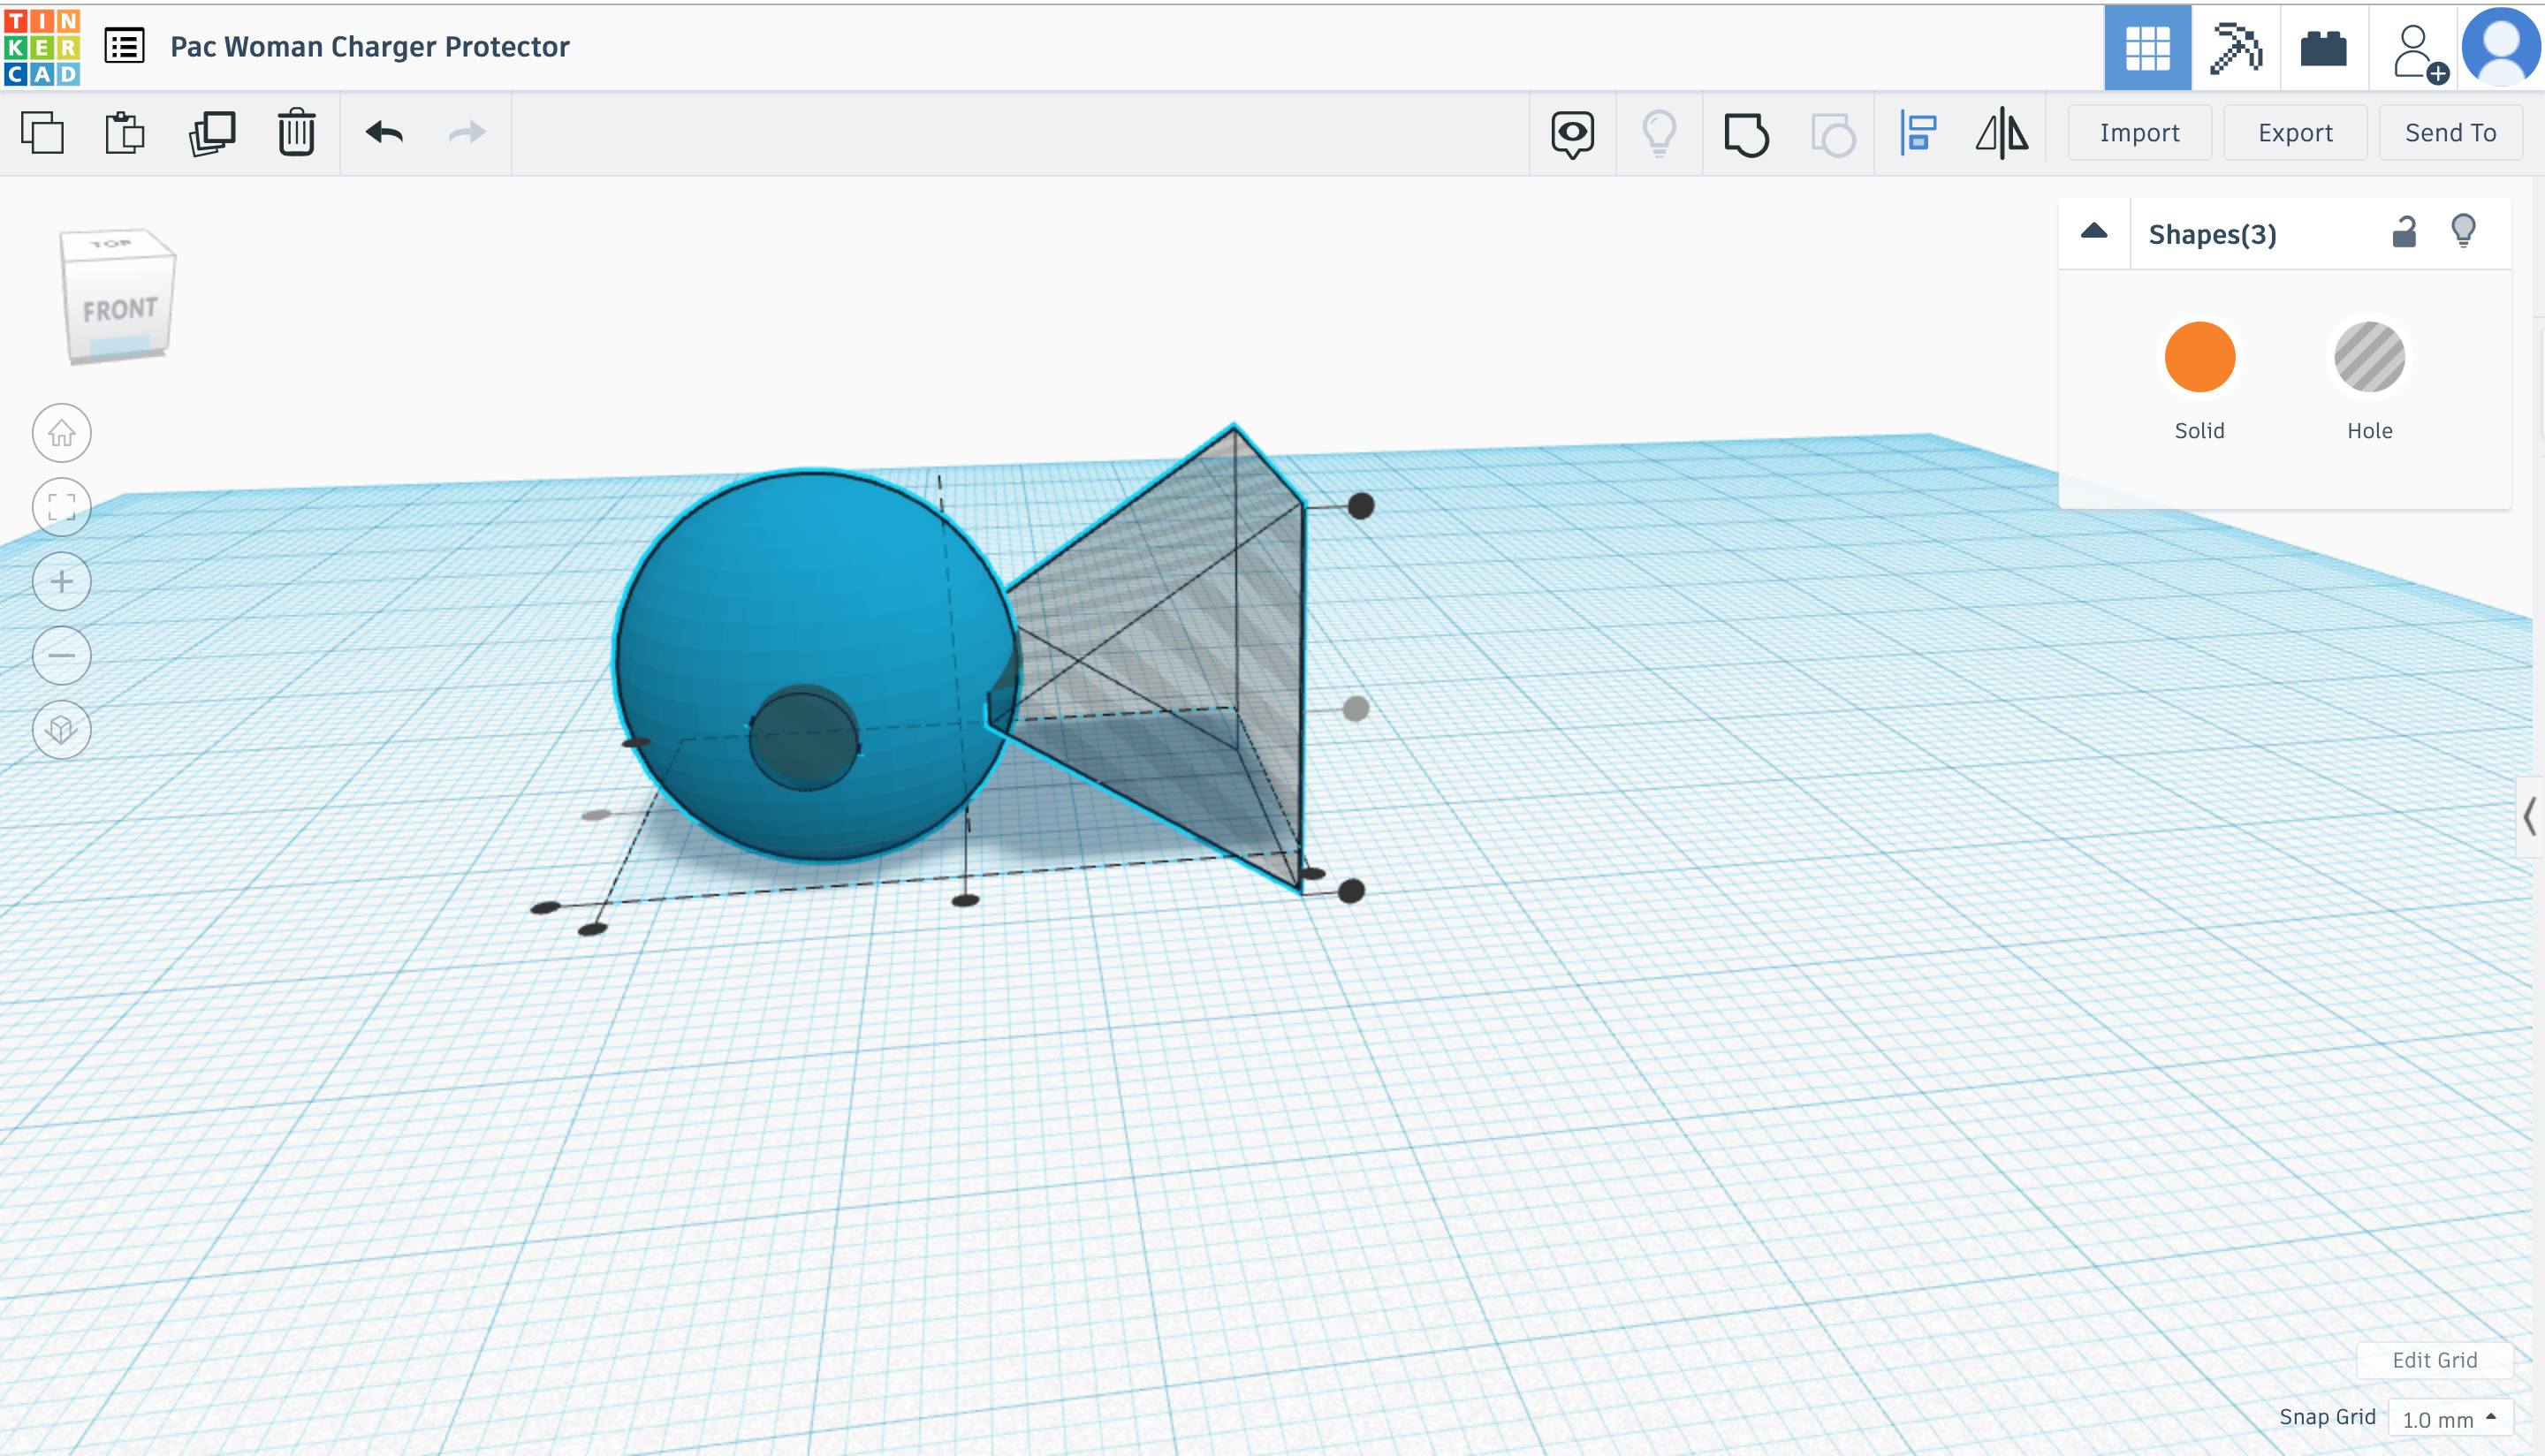Delete selection using the trash icon

click(x=295, y=132)
